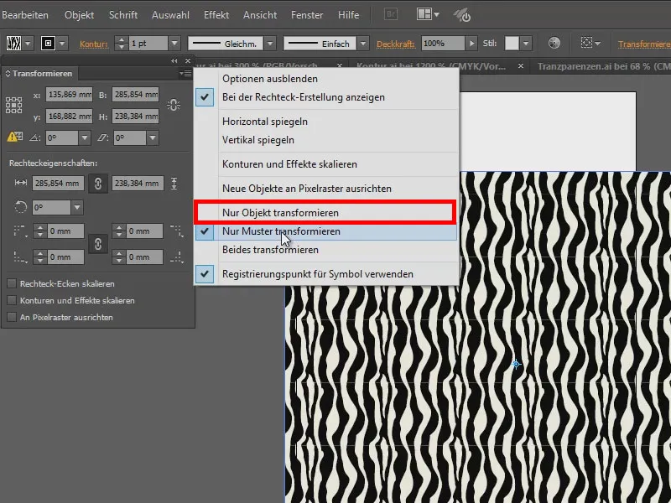Toggle the corner radius link button
Image resolution: width=671 pixels, height=503 pixels.
[x=98, y=244]
